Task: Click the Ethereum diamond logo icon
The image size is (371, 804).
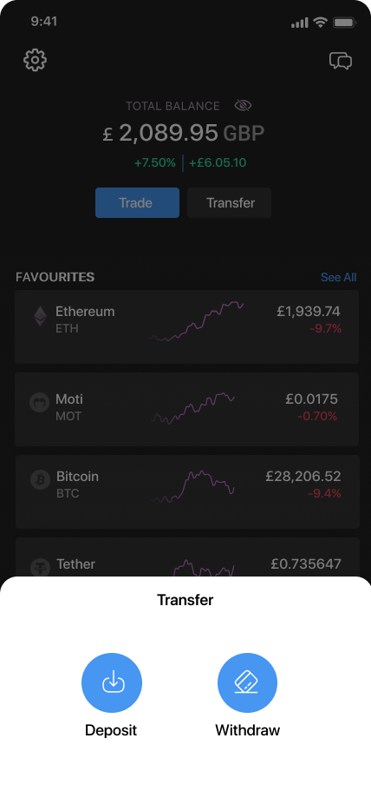Action: [x=40, y=316]
